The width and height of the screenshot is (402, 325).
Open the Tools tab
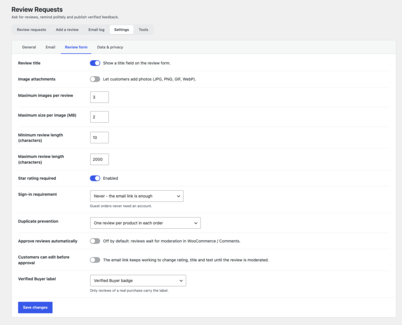pyautogui.click(x=143, y=30)
